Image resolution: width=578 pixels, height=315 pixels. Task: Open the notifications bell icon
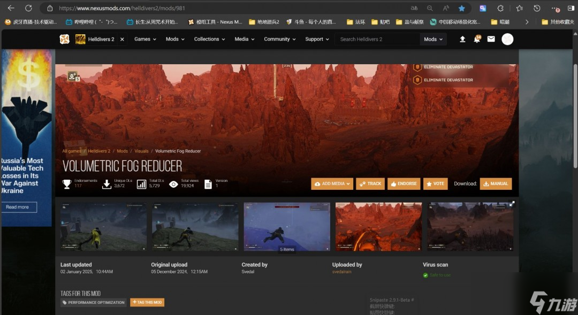click(477, 39)
